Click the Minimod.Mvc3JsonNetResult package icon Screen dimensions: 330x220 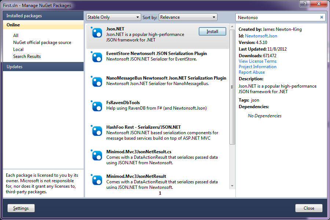pyautogui.click(x=96, y=180)
